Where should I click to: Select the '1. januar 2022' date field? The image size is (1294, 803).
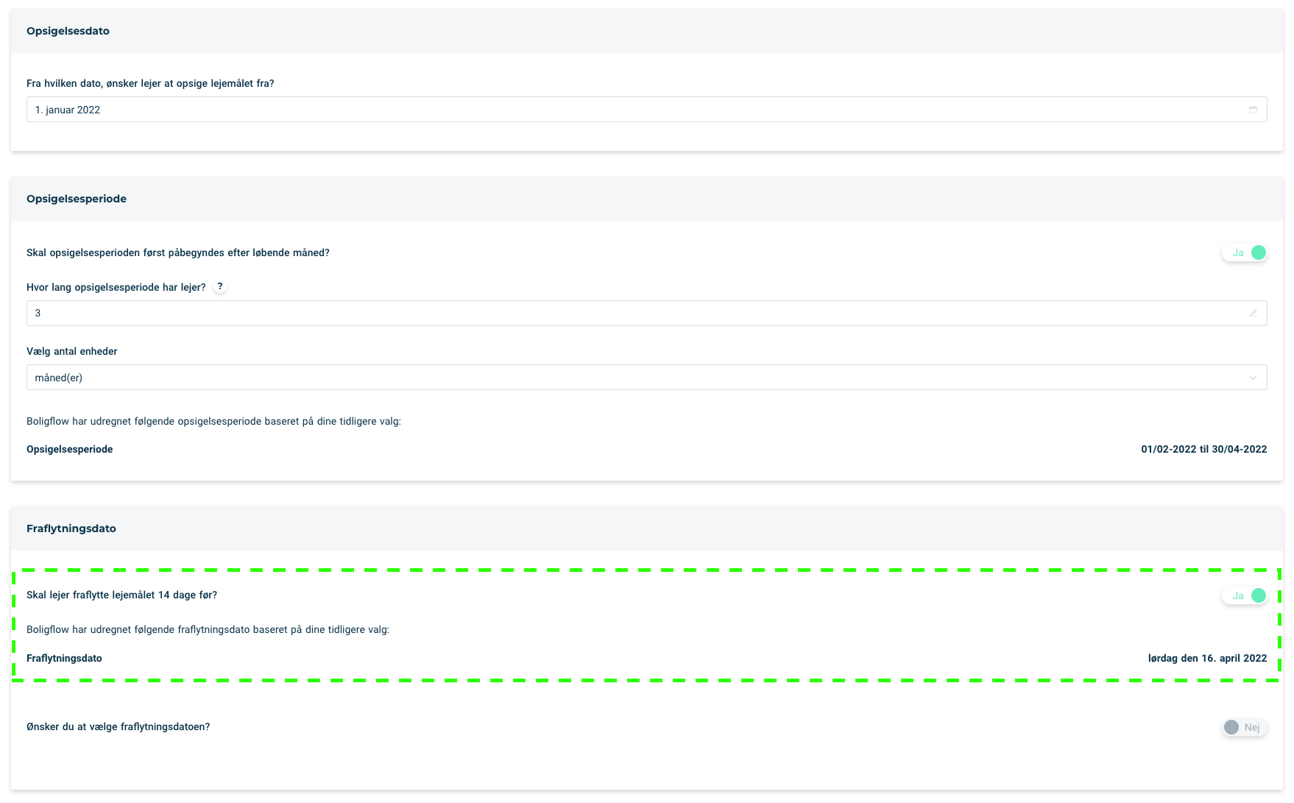point(646,110)
